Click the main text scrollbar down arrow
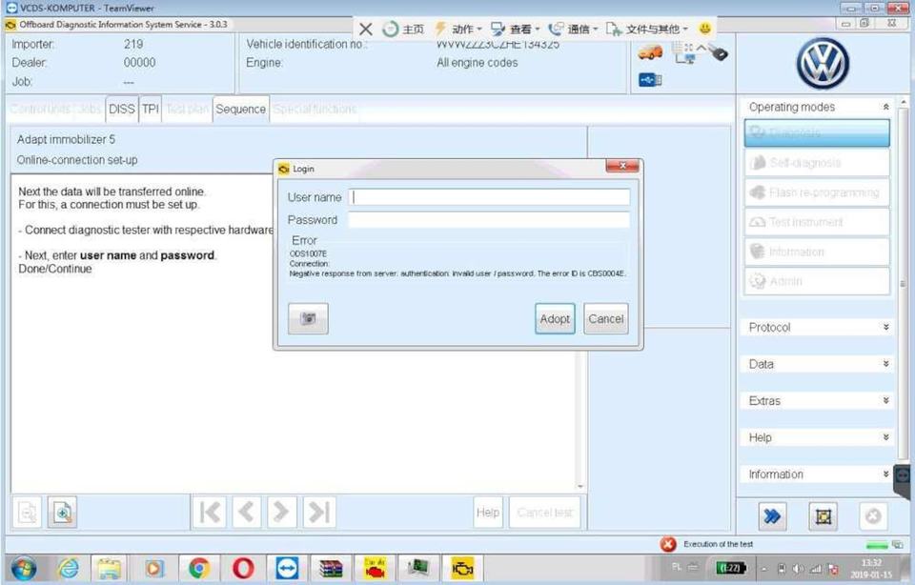 580,487
